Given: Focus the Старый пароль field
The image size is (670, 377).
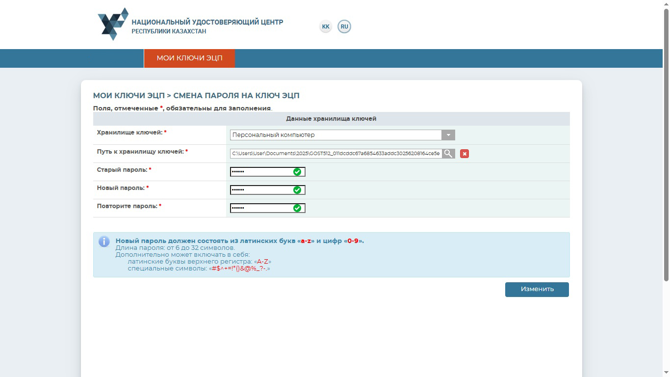Looking at the screenshot, I should coord(261,172).
